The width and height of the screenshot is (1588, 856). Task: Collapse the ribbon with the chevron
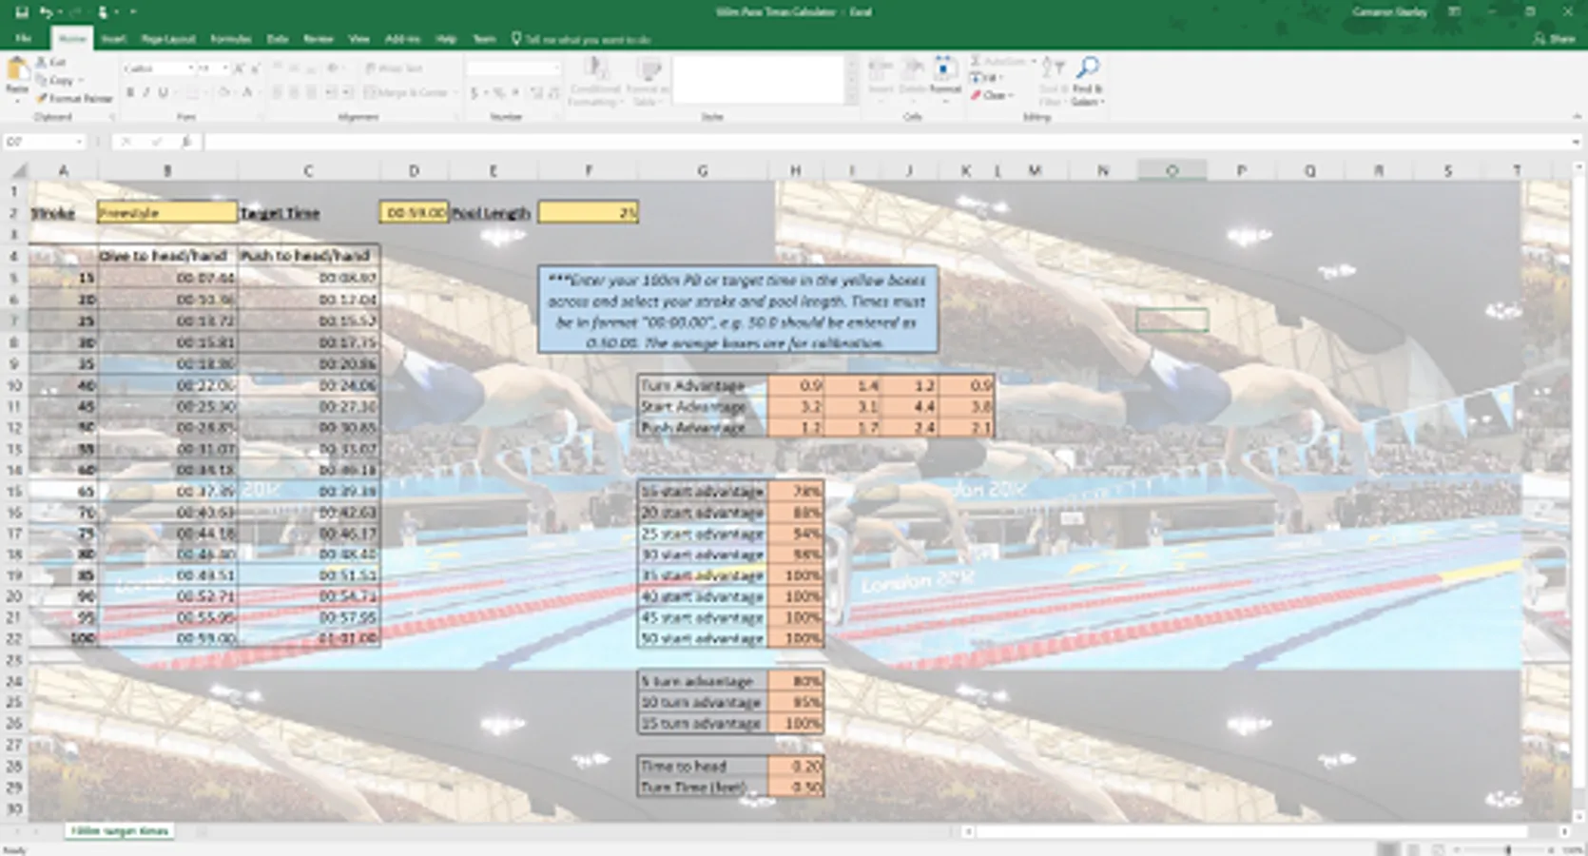[1577, 117]
